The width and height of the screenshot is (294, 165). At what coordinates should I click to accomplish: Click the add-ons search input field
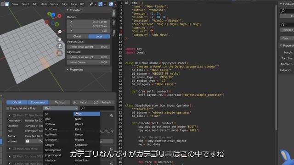coord(97,108)
